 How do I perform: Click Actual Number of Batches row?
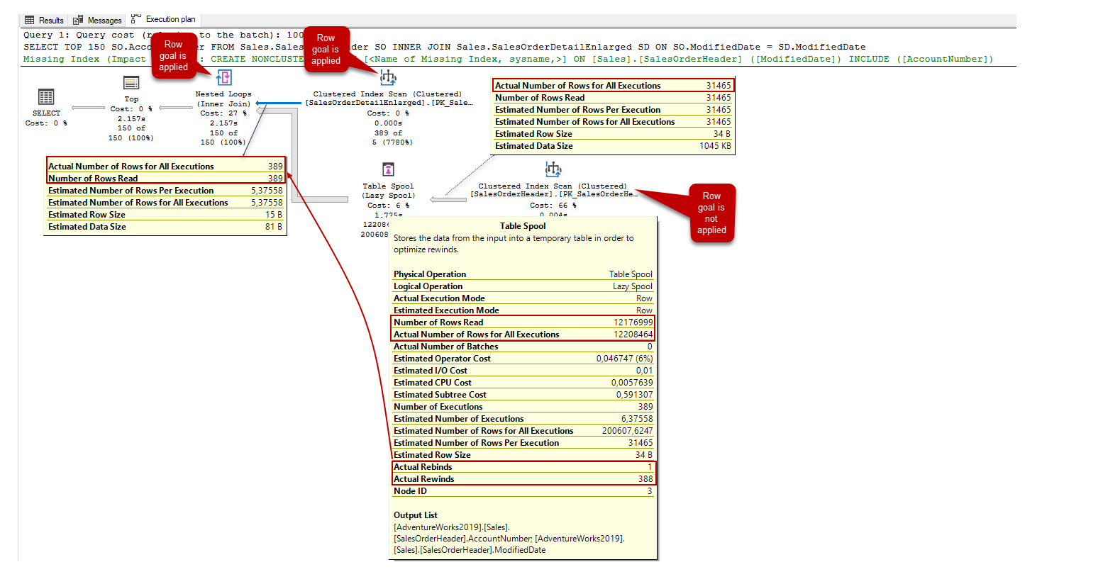pyautogui.click(x=523, y=347)
